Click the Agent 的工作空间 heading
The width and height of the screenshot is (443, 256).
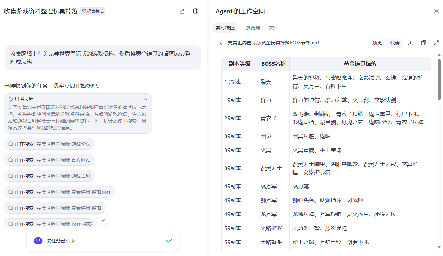(x=240, y=11)
